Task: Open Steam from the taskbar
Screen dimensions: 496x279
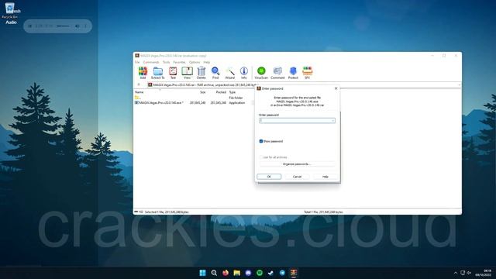Action: (270, 273)
